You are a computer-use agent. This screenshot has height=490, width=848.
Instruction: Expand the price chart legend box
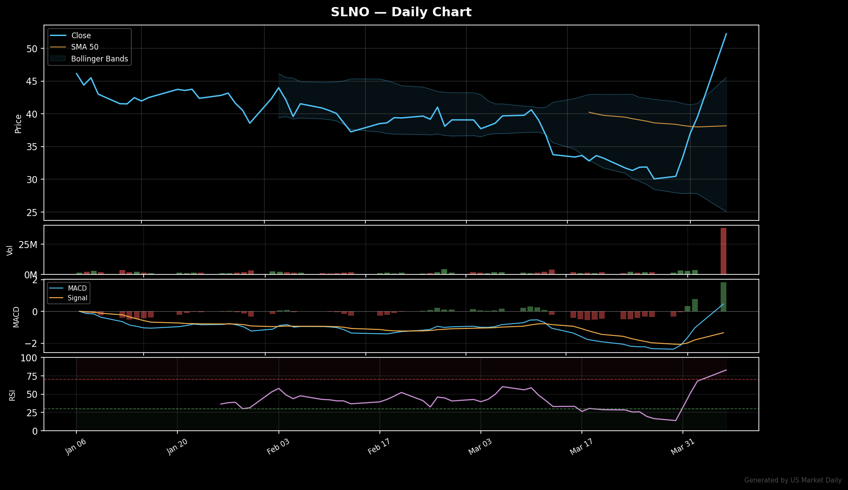click(89, 47)
